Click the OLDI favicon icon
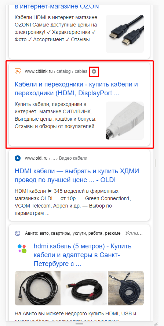Viewport: 164px width, 326px height. (x=18, y=158)
